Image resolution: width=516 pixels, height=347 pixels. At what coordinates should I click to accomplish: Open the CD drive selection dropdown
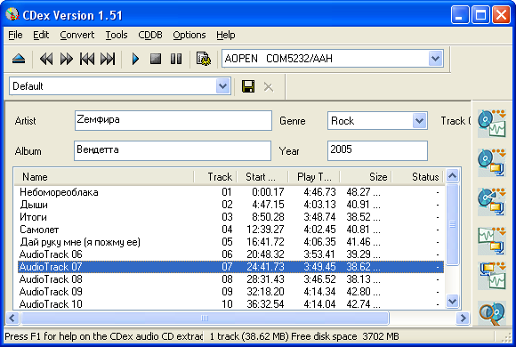[435, 59]
